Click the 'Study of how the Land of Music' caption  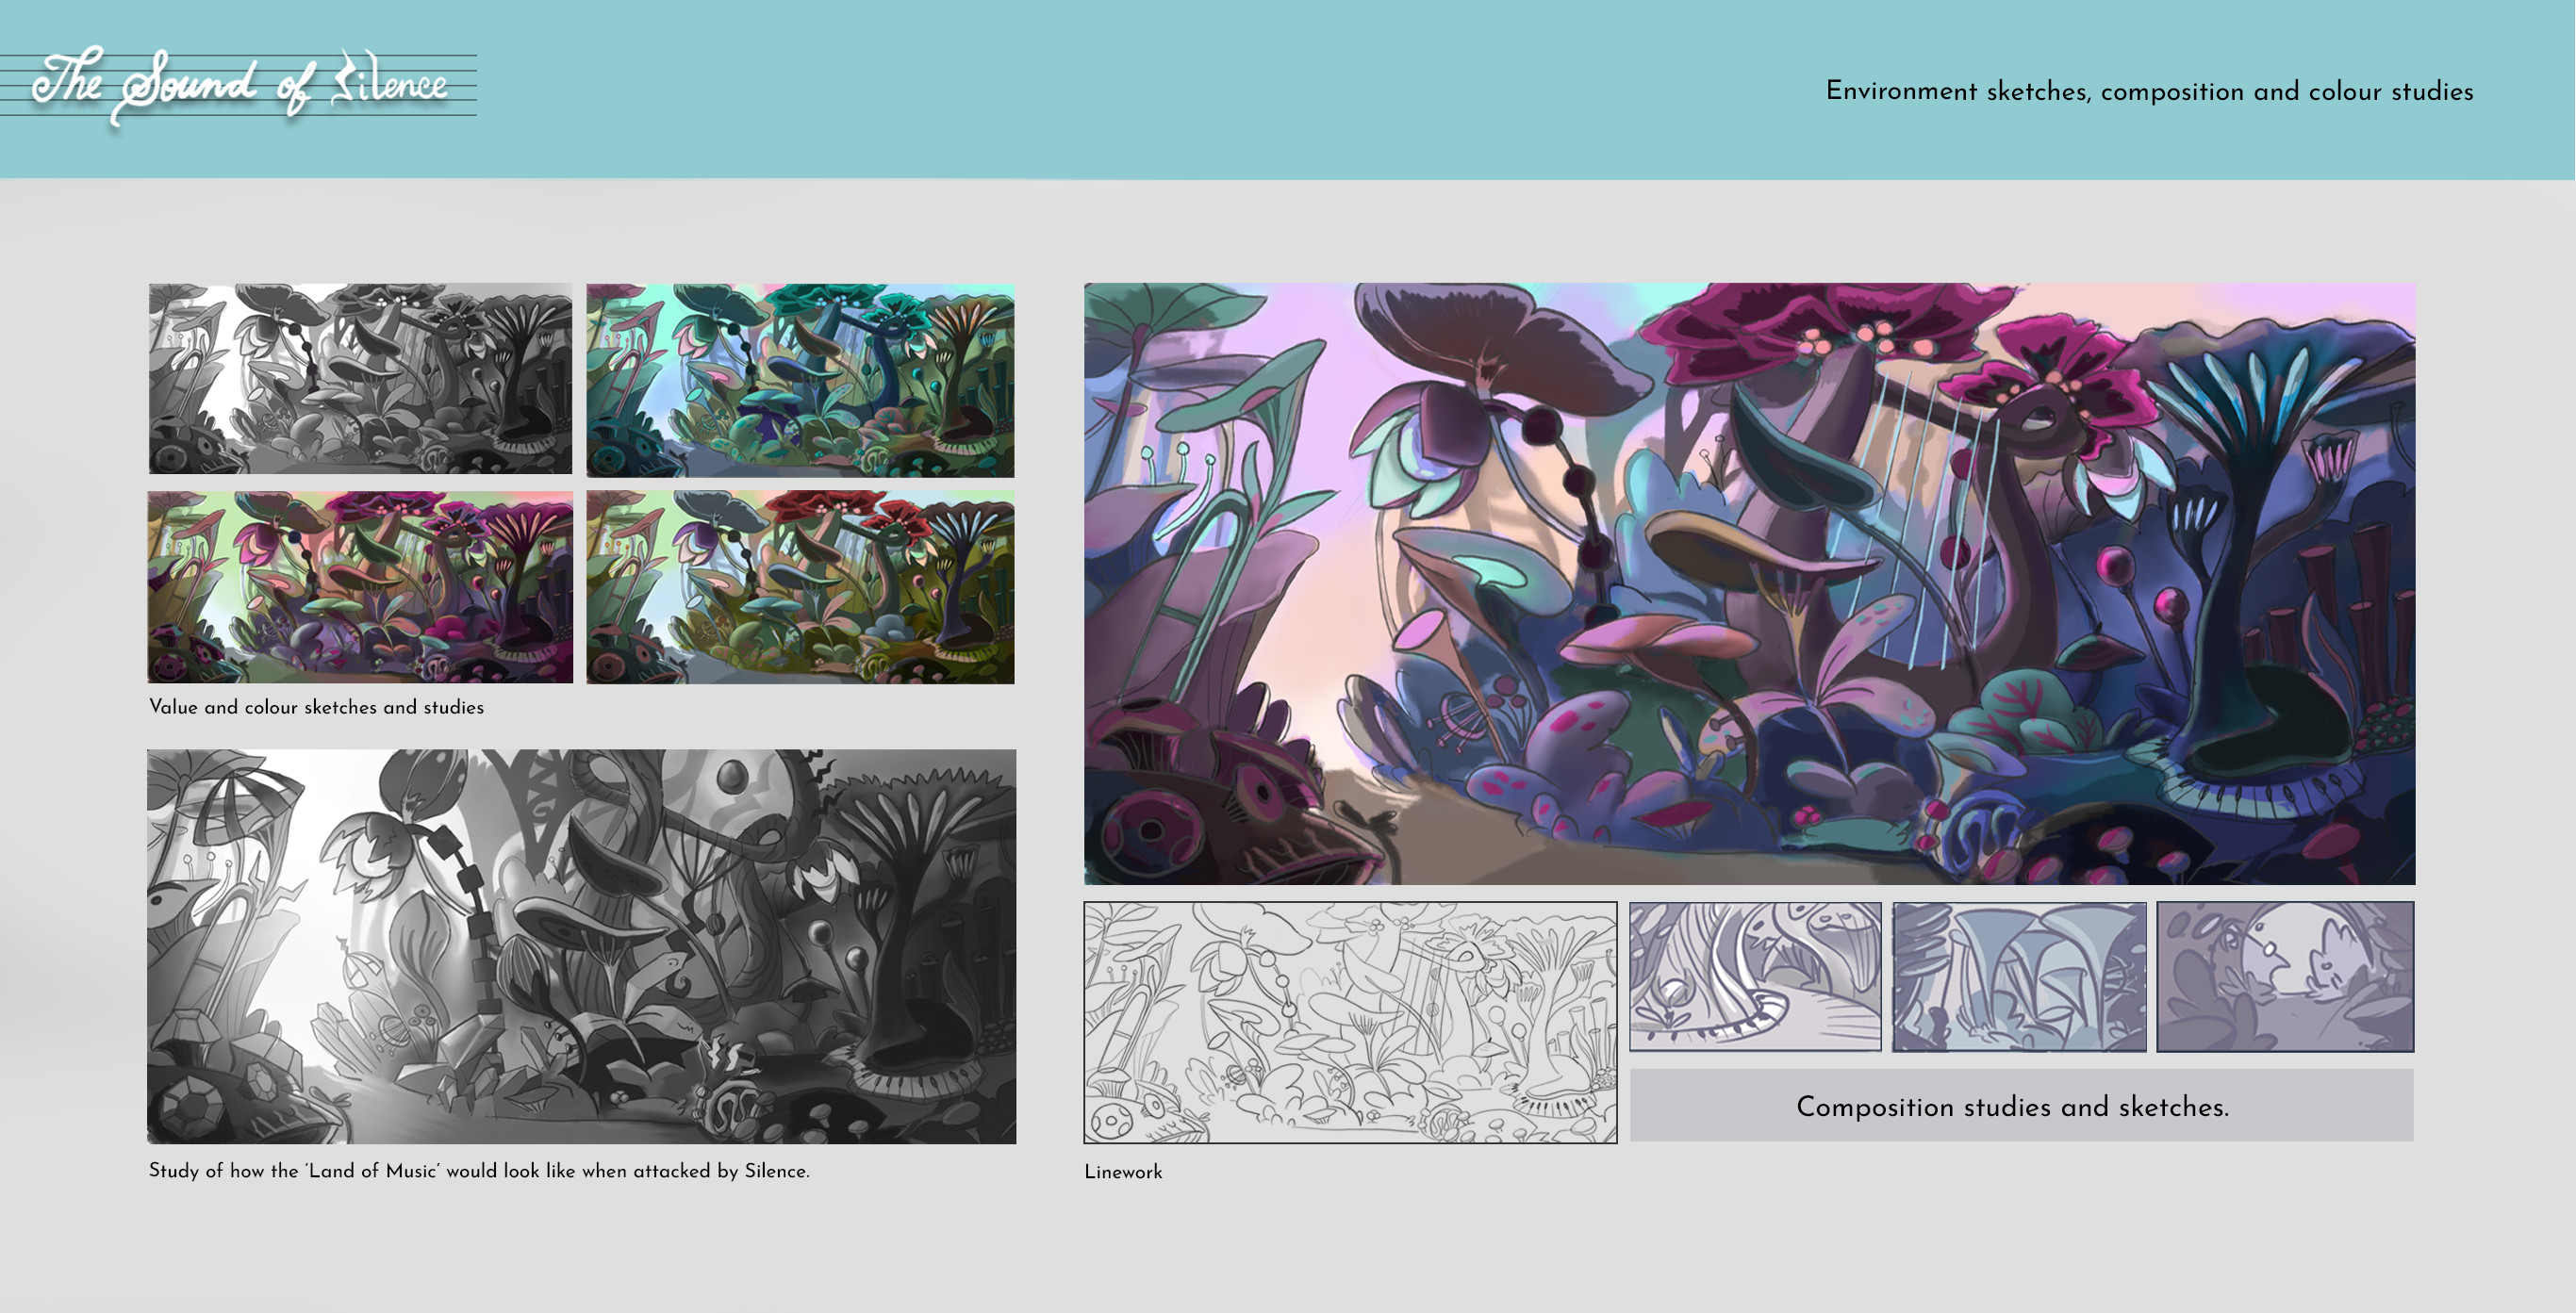479,1171
